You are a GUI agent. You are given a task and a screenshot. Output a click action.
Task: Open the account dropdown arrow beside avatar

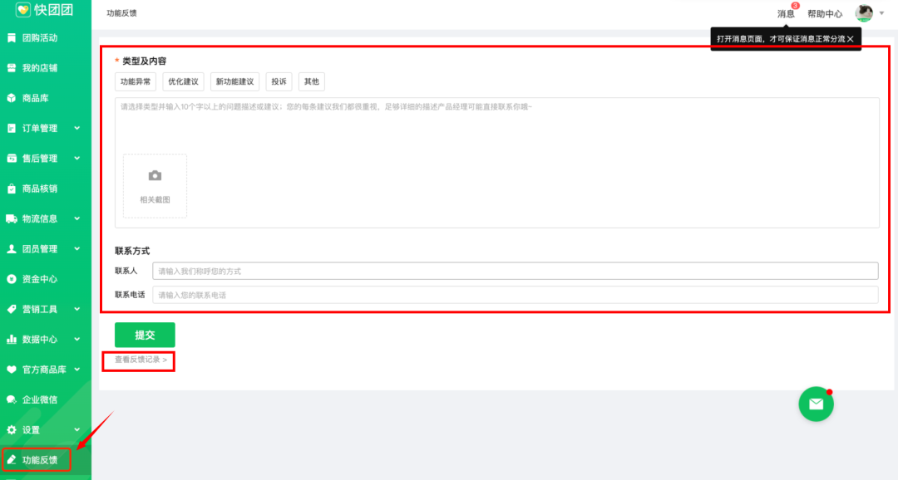point(881,13)
